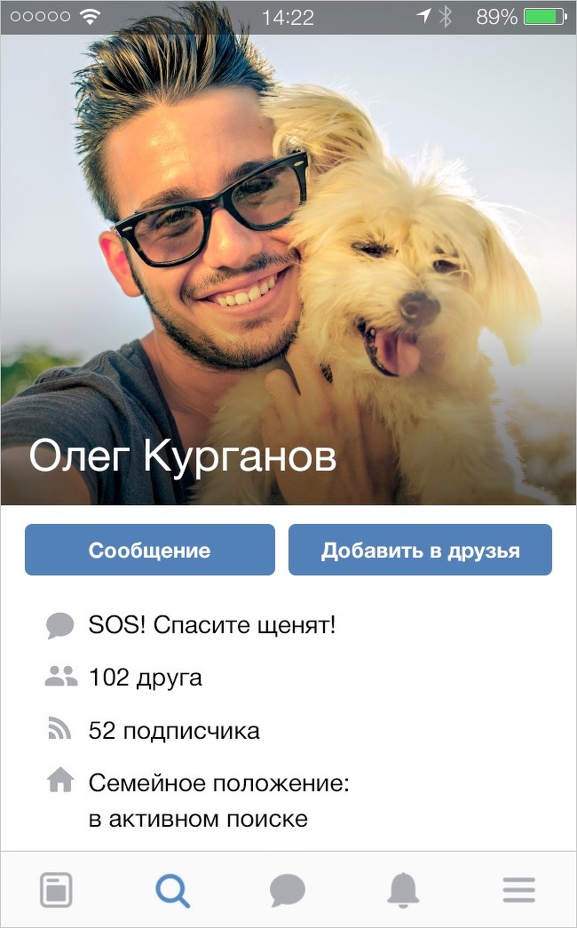Click Добавить в друзья button
This screenshot has width=577, height=928.
(420, 550)
